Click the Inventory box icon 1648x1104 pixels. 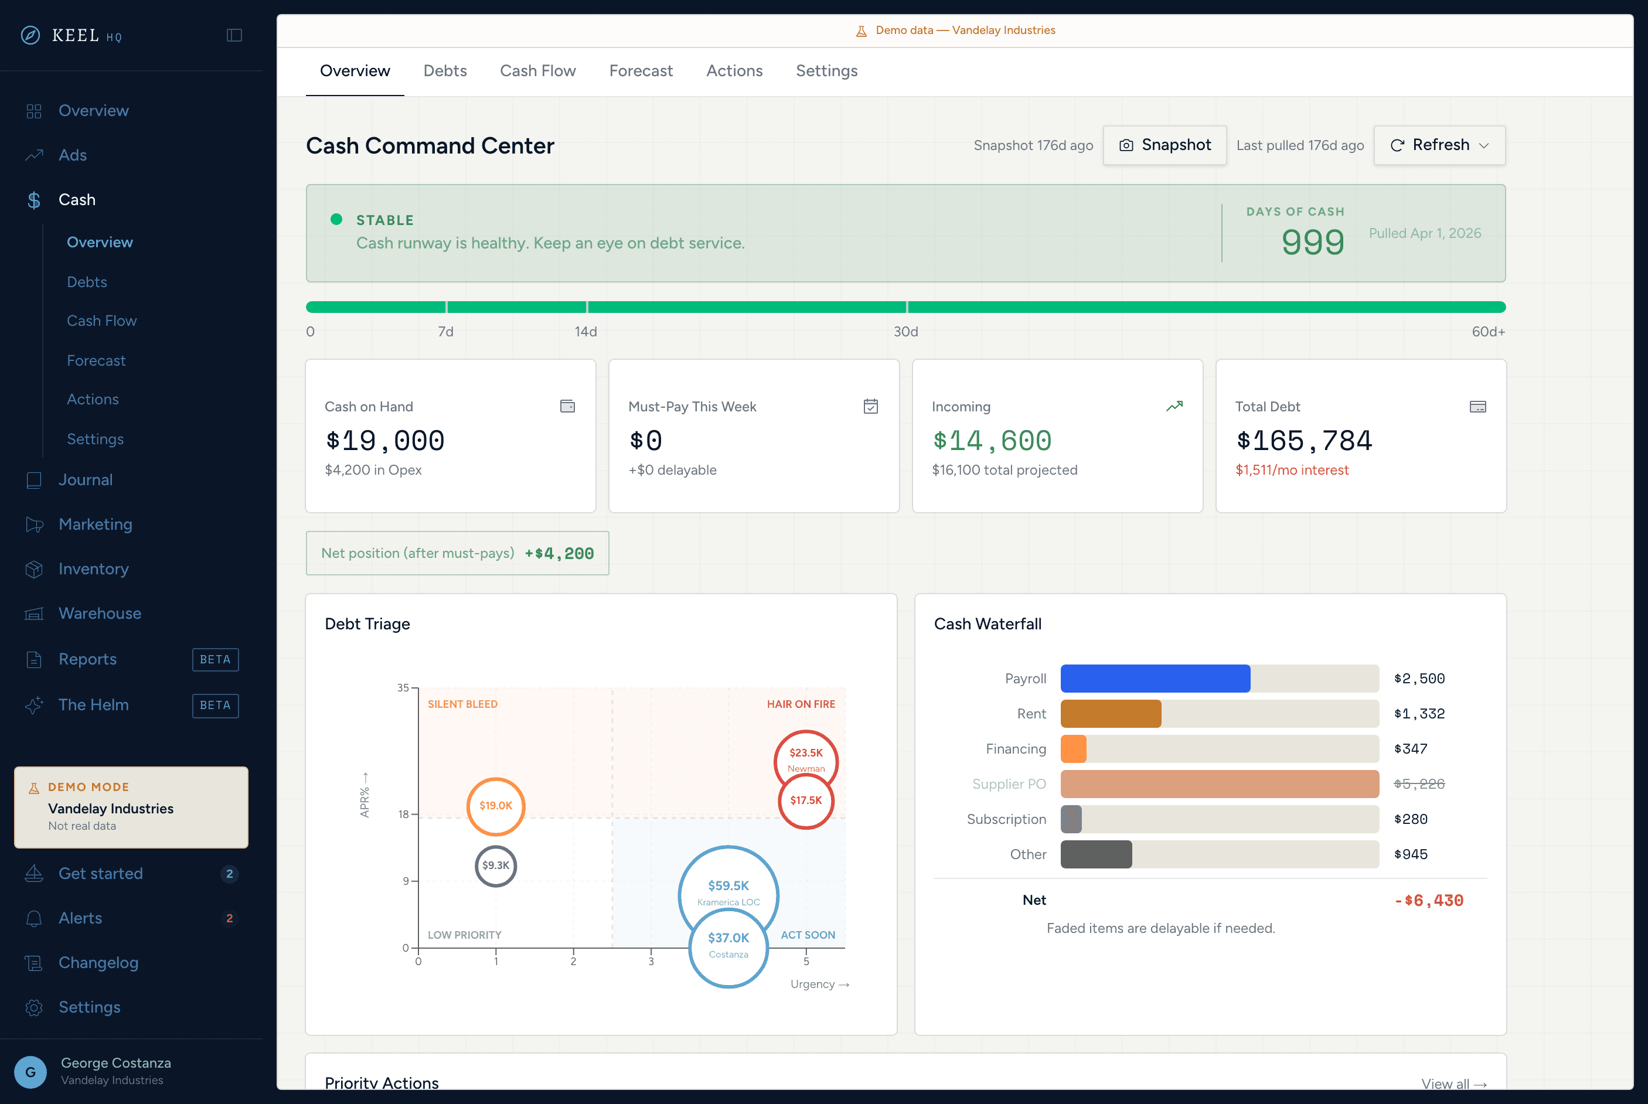(x=34, y=569)
